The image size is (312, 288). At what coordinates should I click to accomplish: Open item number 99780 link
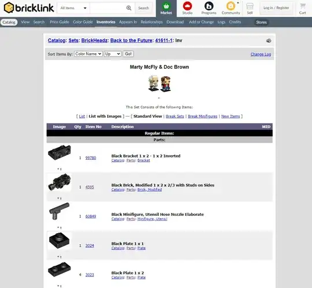click(91, 158)
